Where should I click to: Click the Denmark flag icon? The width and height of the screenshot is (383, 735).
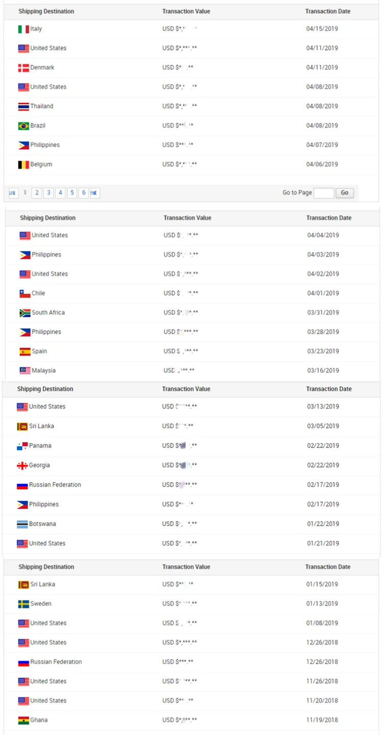24,68
